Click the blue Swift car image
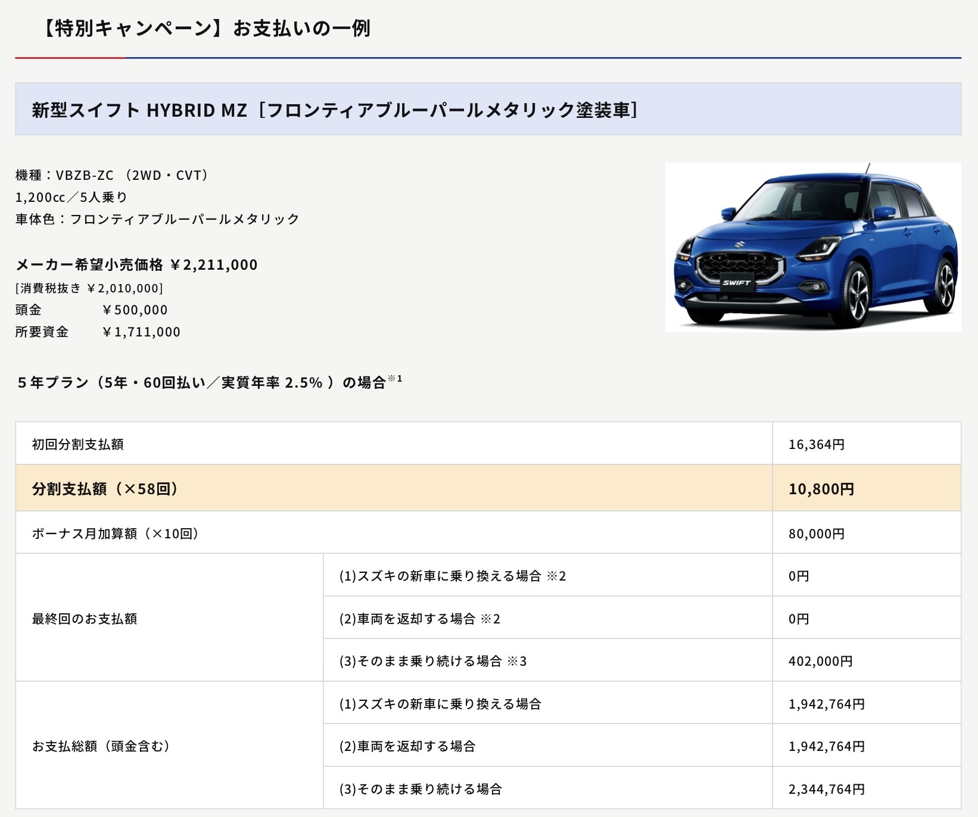 click(x=813, y=247)
